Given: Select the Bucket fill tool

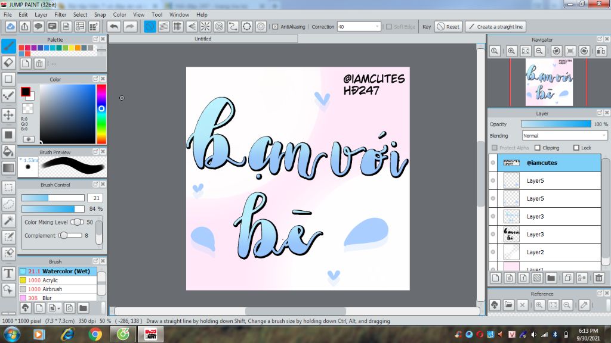Looking at the screenshot, I should (x=8, y=151).
